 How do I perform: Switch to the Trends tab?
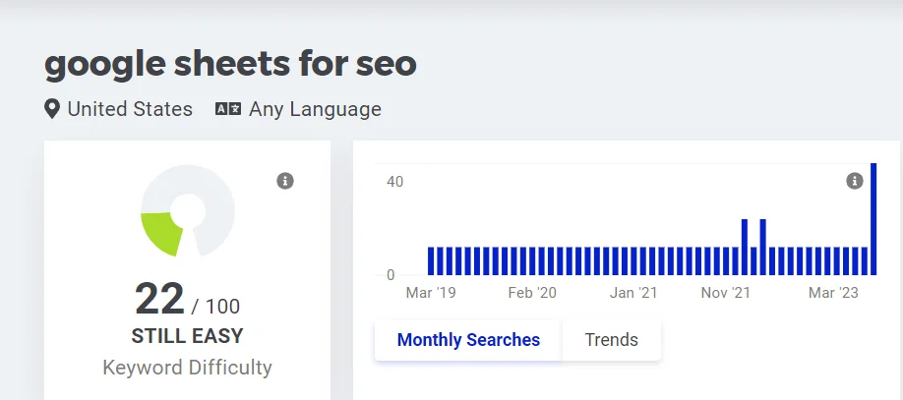coord(611,340)
